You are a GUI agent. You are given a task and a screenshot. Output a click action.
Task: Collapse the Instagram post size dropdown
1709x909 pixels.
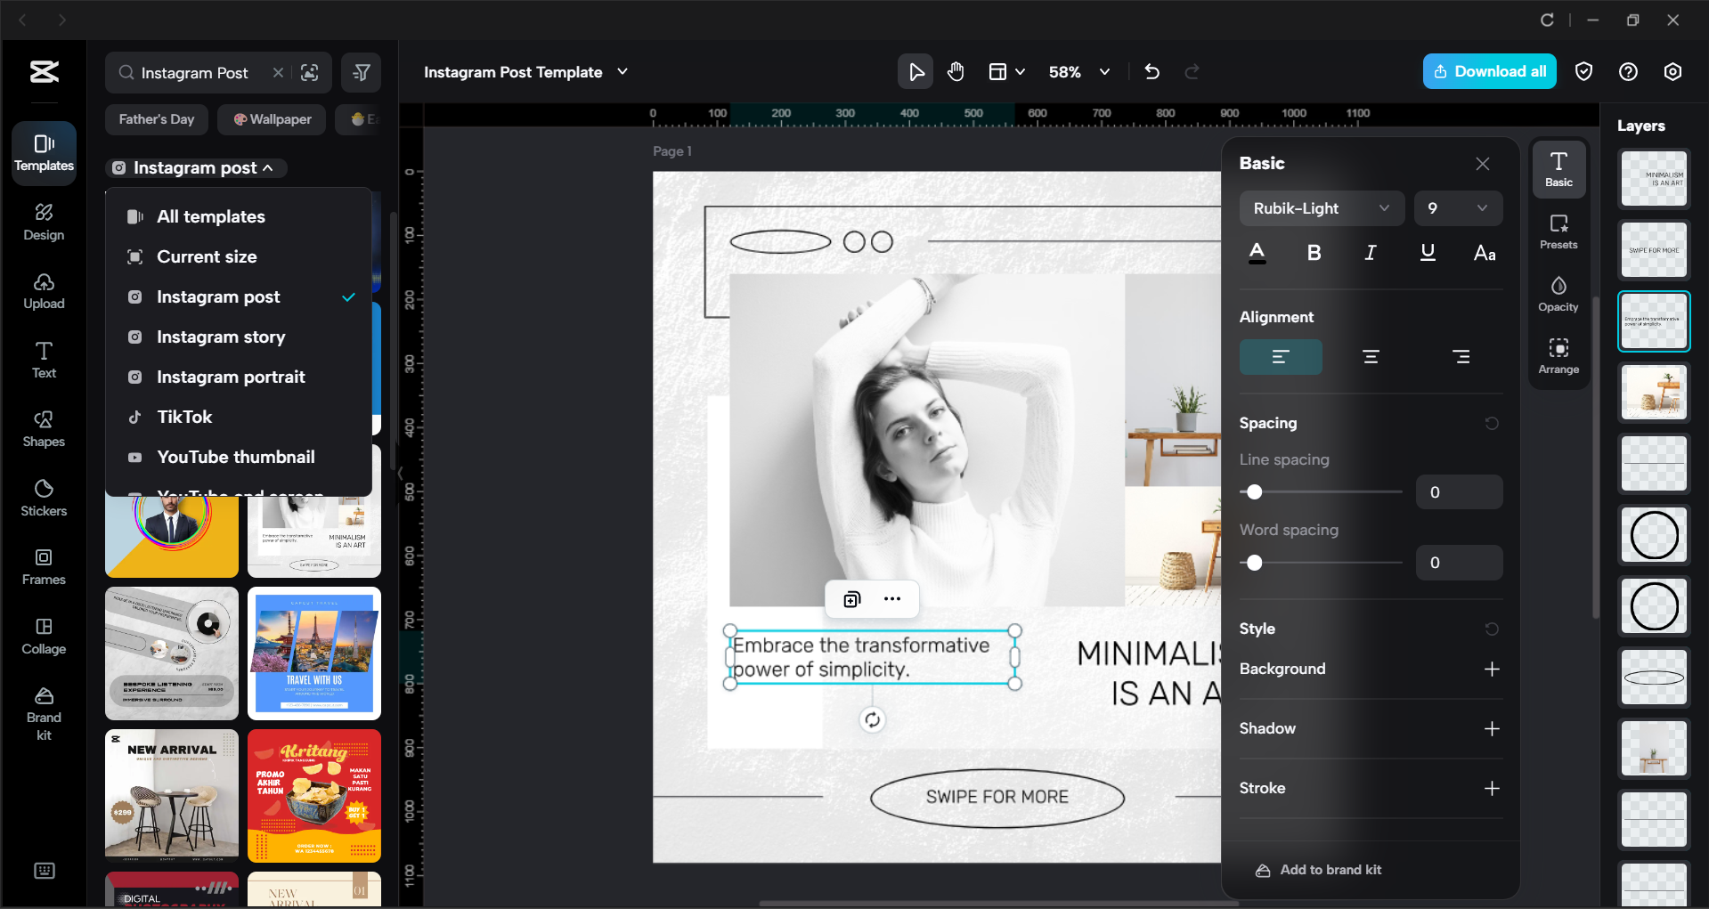pyautogui.click(x=195, y=167)
